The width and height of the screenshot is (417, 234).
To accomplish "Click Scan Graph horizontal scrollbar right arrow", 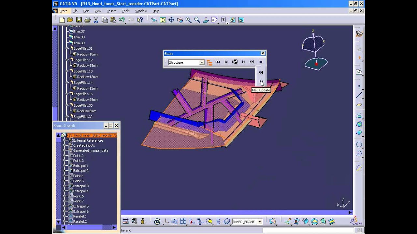I will click(114, 227).
